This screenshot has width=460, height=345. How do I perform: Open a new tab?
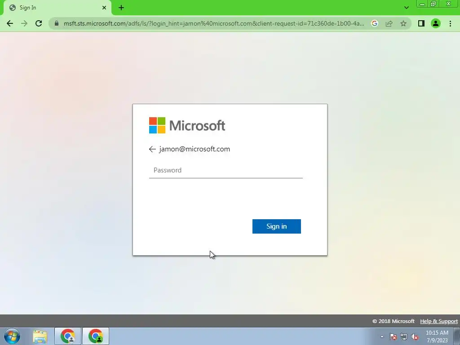click(x=121, y=8)
